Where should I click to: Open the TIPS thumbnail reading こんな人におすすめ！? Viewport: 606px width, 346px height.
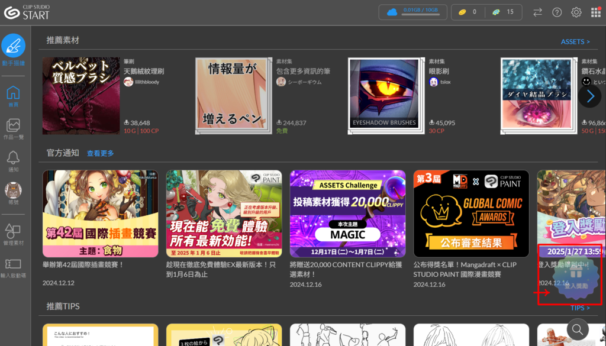[x=101, y=335]
